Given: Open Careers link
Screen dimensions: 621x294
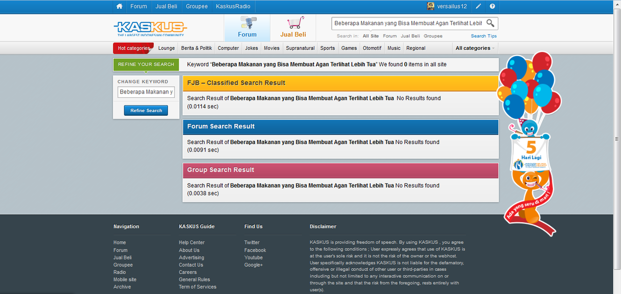Looking at the screenshot, I should click(x=188, y=272).
